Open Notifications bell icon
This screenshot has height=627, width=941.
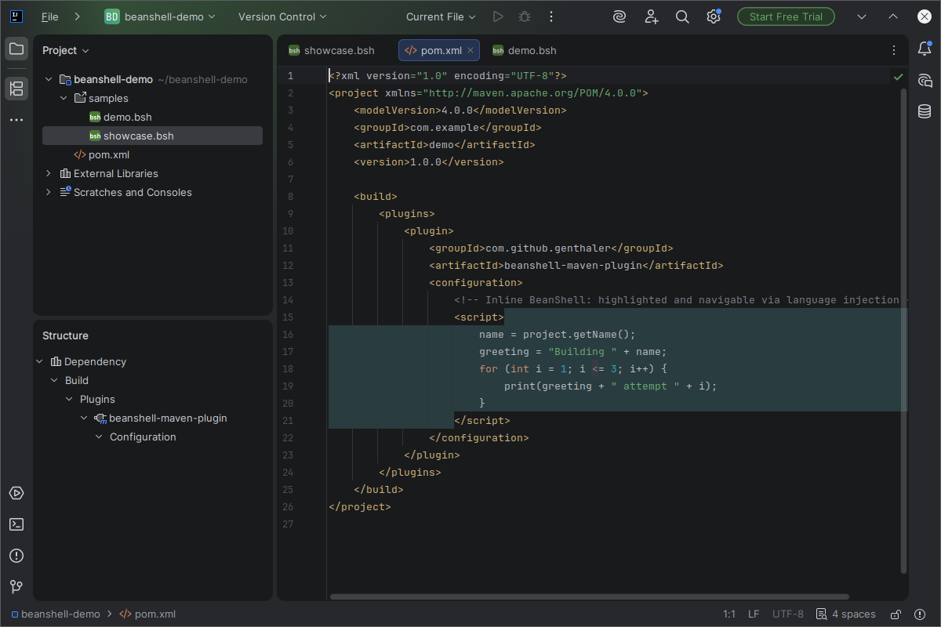coord(925,49)
